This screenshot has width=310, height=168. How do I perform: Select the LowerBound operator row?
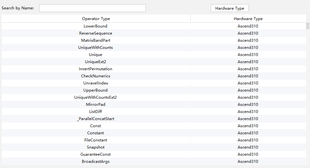click(x=154, y=26)
